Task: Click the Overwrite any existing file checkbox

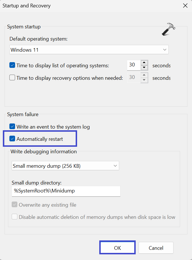Action: point(15,205)
